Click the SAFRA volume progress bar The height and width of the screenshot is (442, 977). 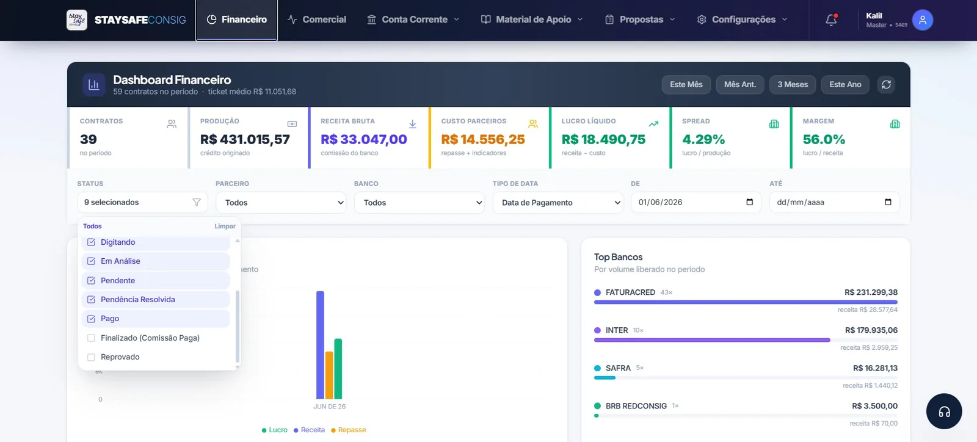pyautogui.click(x=746, y=378)
